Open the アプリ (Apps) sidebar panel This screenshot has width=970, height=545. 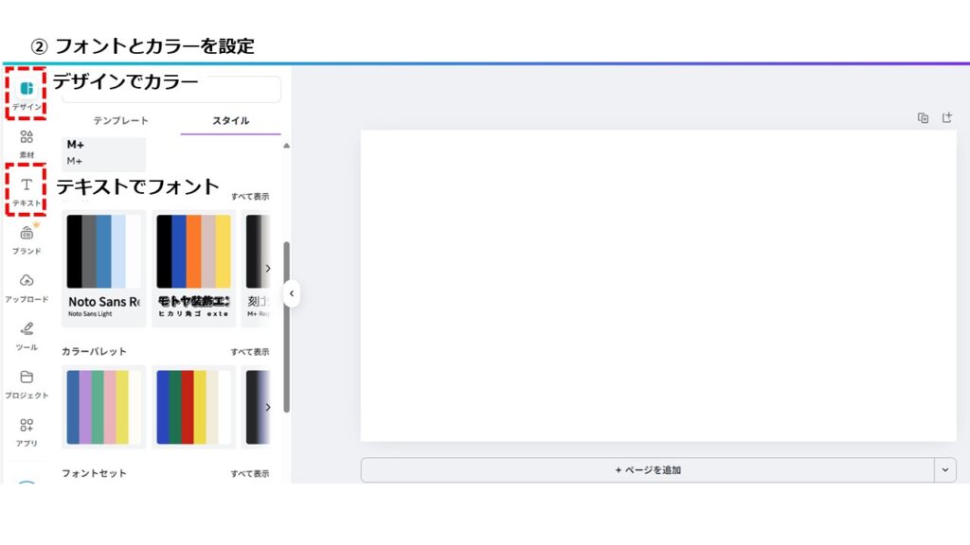[x=27, y=432]
